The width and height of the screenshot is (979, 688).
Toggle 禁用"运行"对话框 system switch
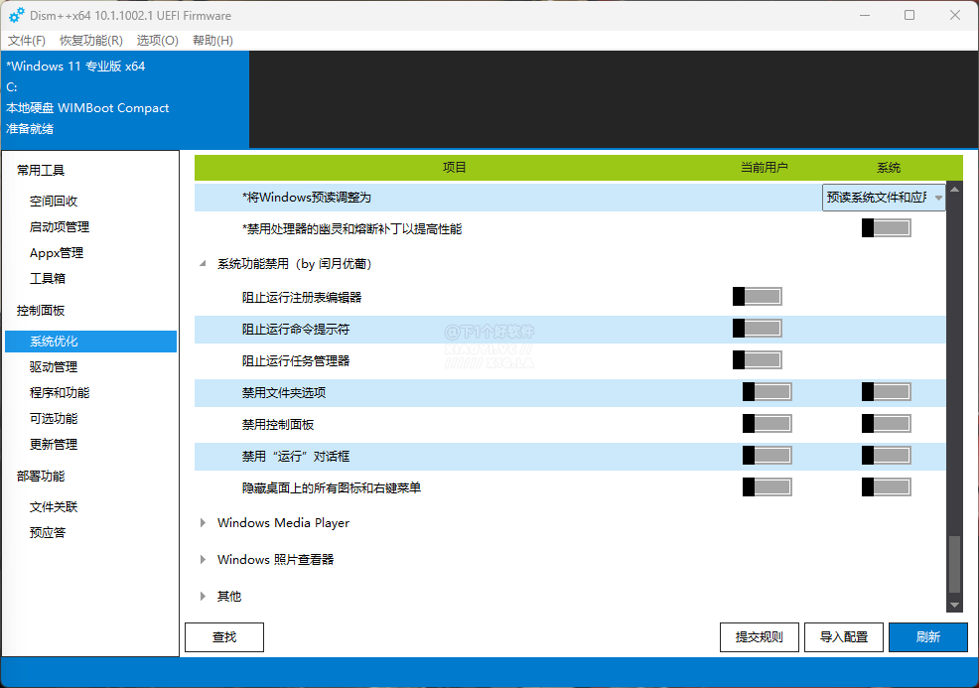tap(886, 456)
